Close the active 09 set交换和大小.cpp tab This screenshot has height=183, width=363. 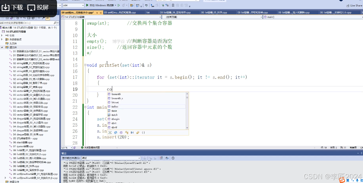tap(101, 13)
